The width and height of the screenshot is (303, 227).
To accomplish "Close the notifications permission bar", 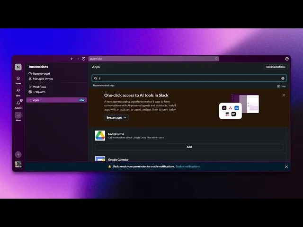I will click(286, 166).
